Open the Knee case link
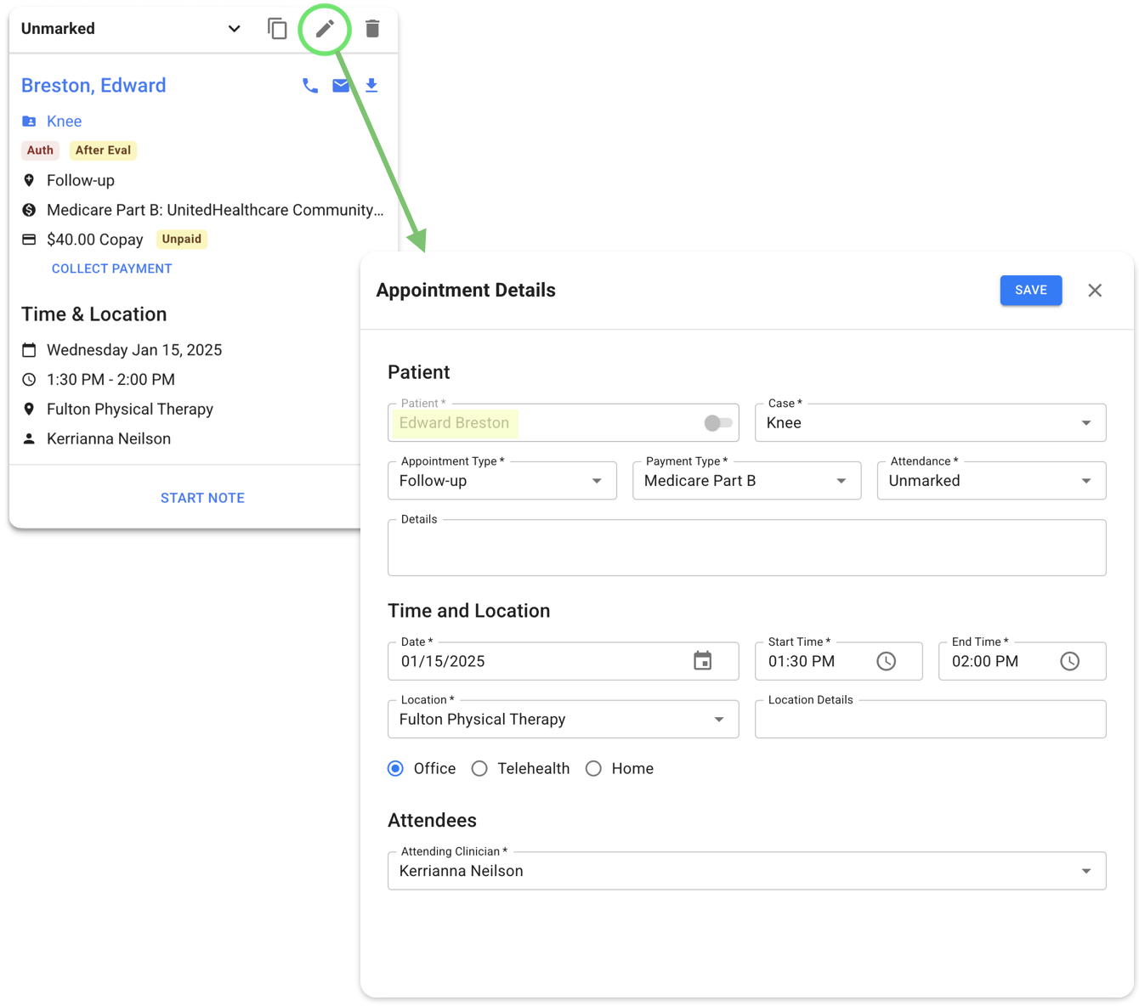Viewport: 1139px width, 1006px height. pyautogui.click(x=65, y=122)
